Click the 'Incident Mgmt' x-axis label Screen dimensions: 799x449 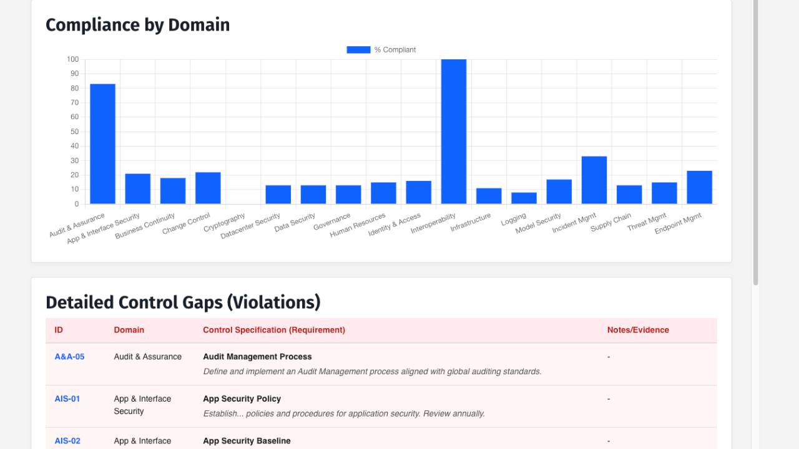coord(574,223)
